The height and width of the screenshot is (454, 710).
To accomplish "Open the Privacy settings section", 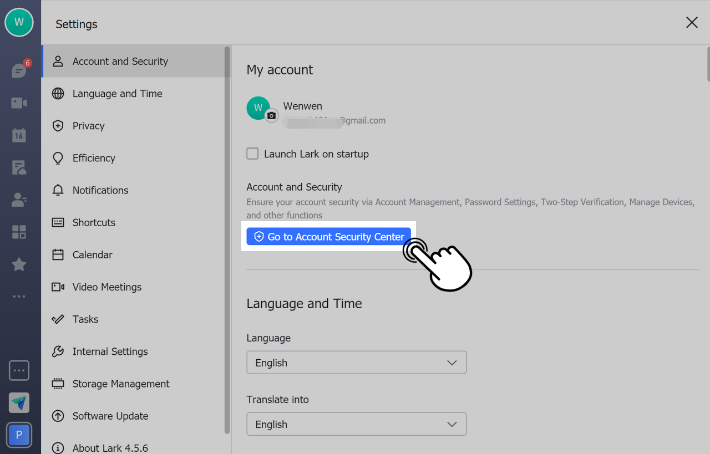I will point(89,126).
